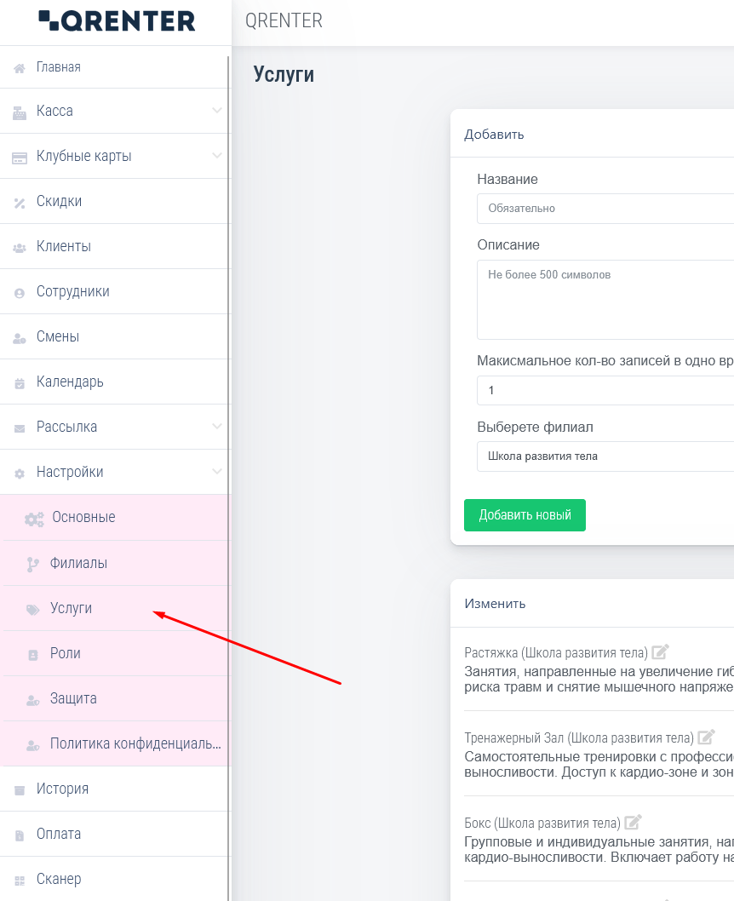Expand the Рассылка submenu chevron
Image resolution: width=734 pixels, height=901 pixels.
[217, 427]
